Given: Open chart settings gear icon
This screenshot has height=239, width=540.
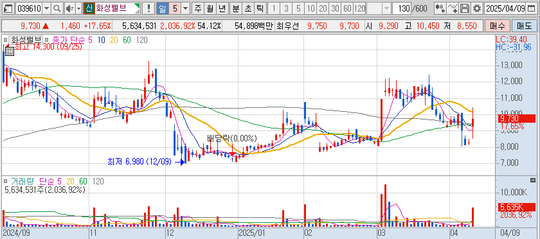Looking at the screenshot, I should click(x=476, y=8).
